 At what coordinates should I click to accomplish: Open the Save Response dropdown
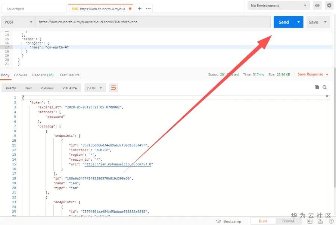point(313,74)
